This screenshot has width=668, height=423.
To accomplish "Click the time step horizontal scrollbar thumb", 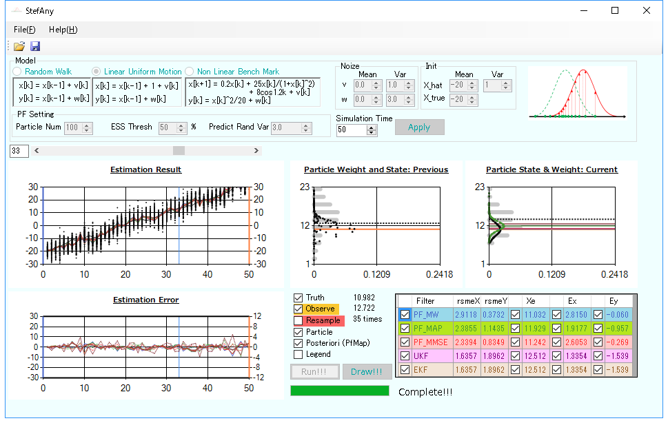I will pos(179,150).
